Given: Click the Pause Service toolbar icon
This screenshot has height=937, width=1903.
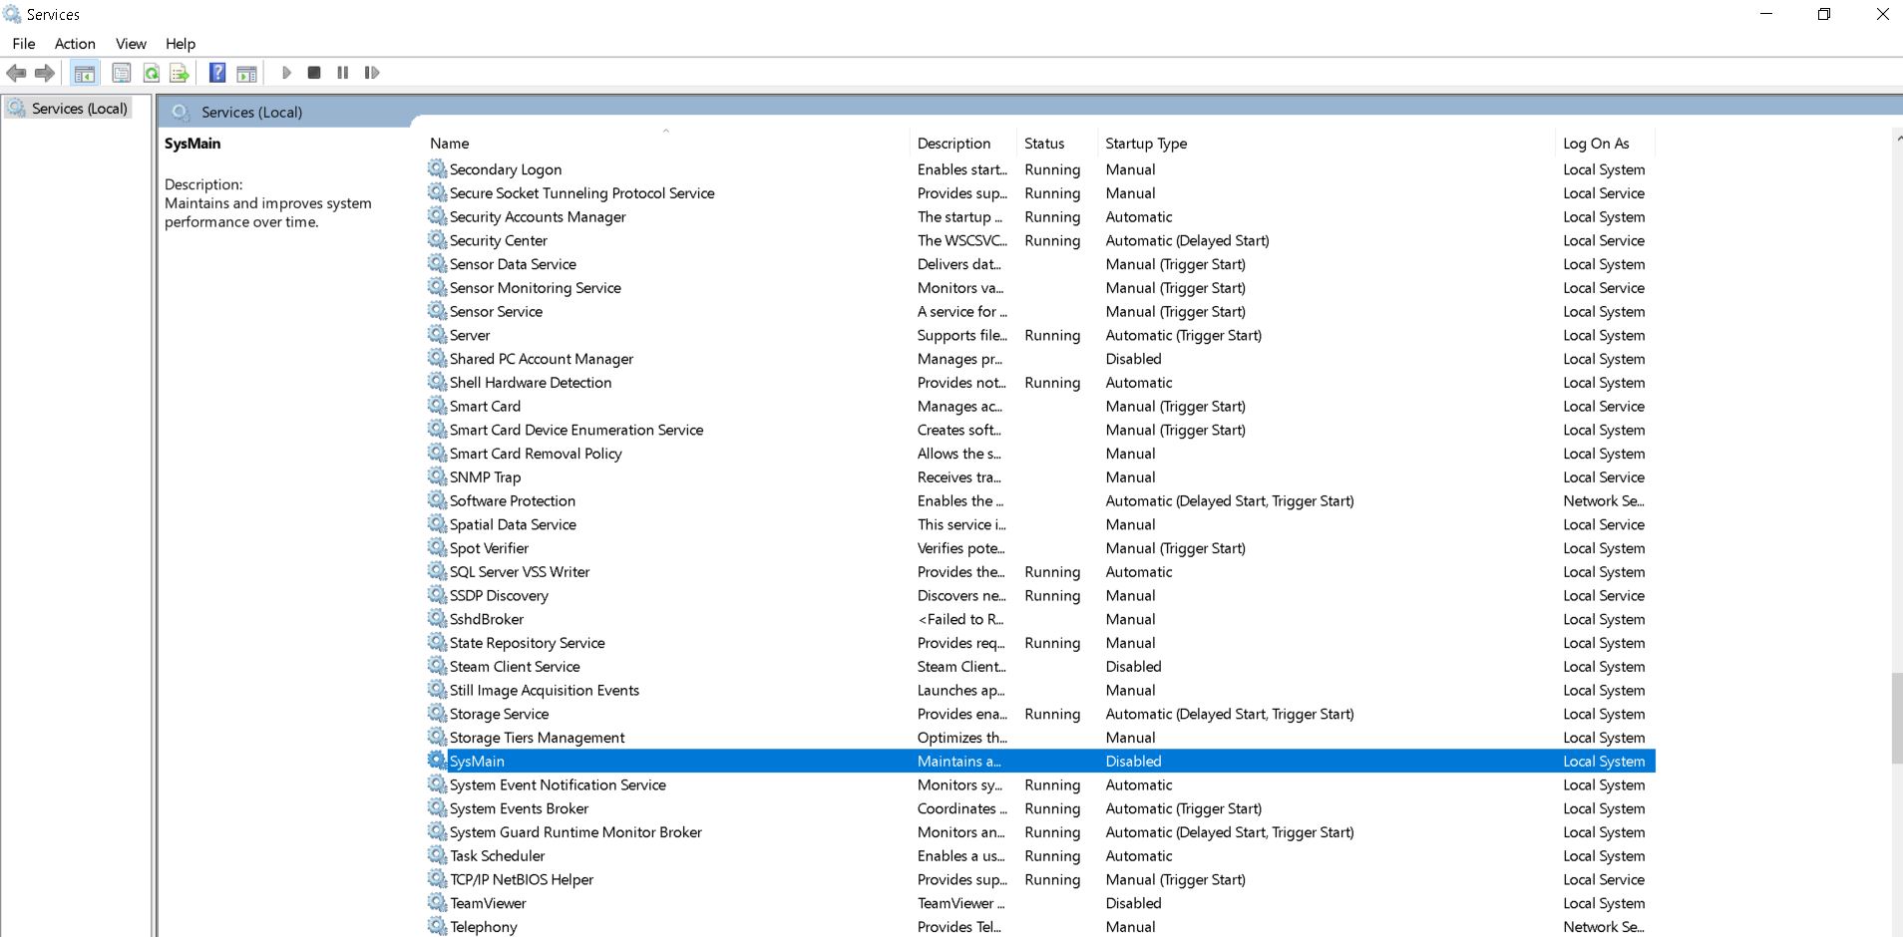Looking at the screenshot, I should 343,73.
